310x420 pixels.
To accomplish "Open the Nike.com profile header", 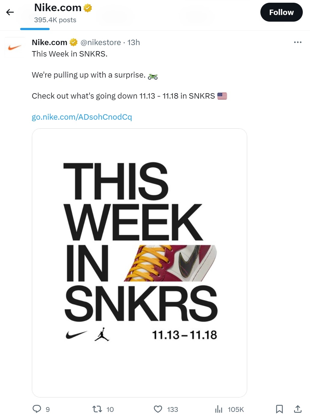I will pos(58,8).
